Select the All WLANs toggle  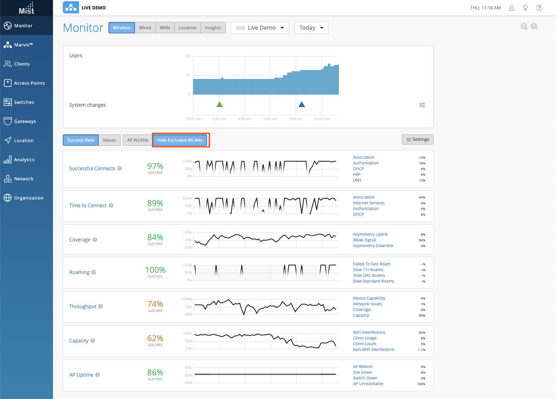click(137, 140)
